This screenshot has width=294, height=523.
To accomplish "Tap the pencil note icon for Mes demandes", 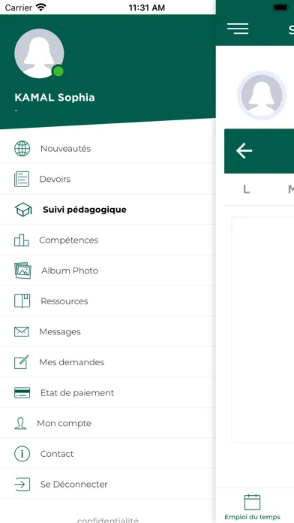I will pyautogui.click(x=22, y=362).
